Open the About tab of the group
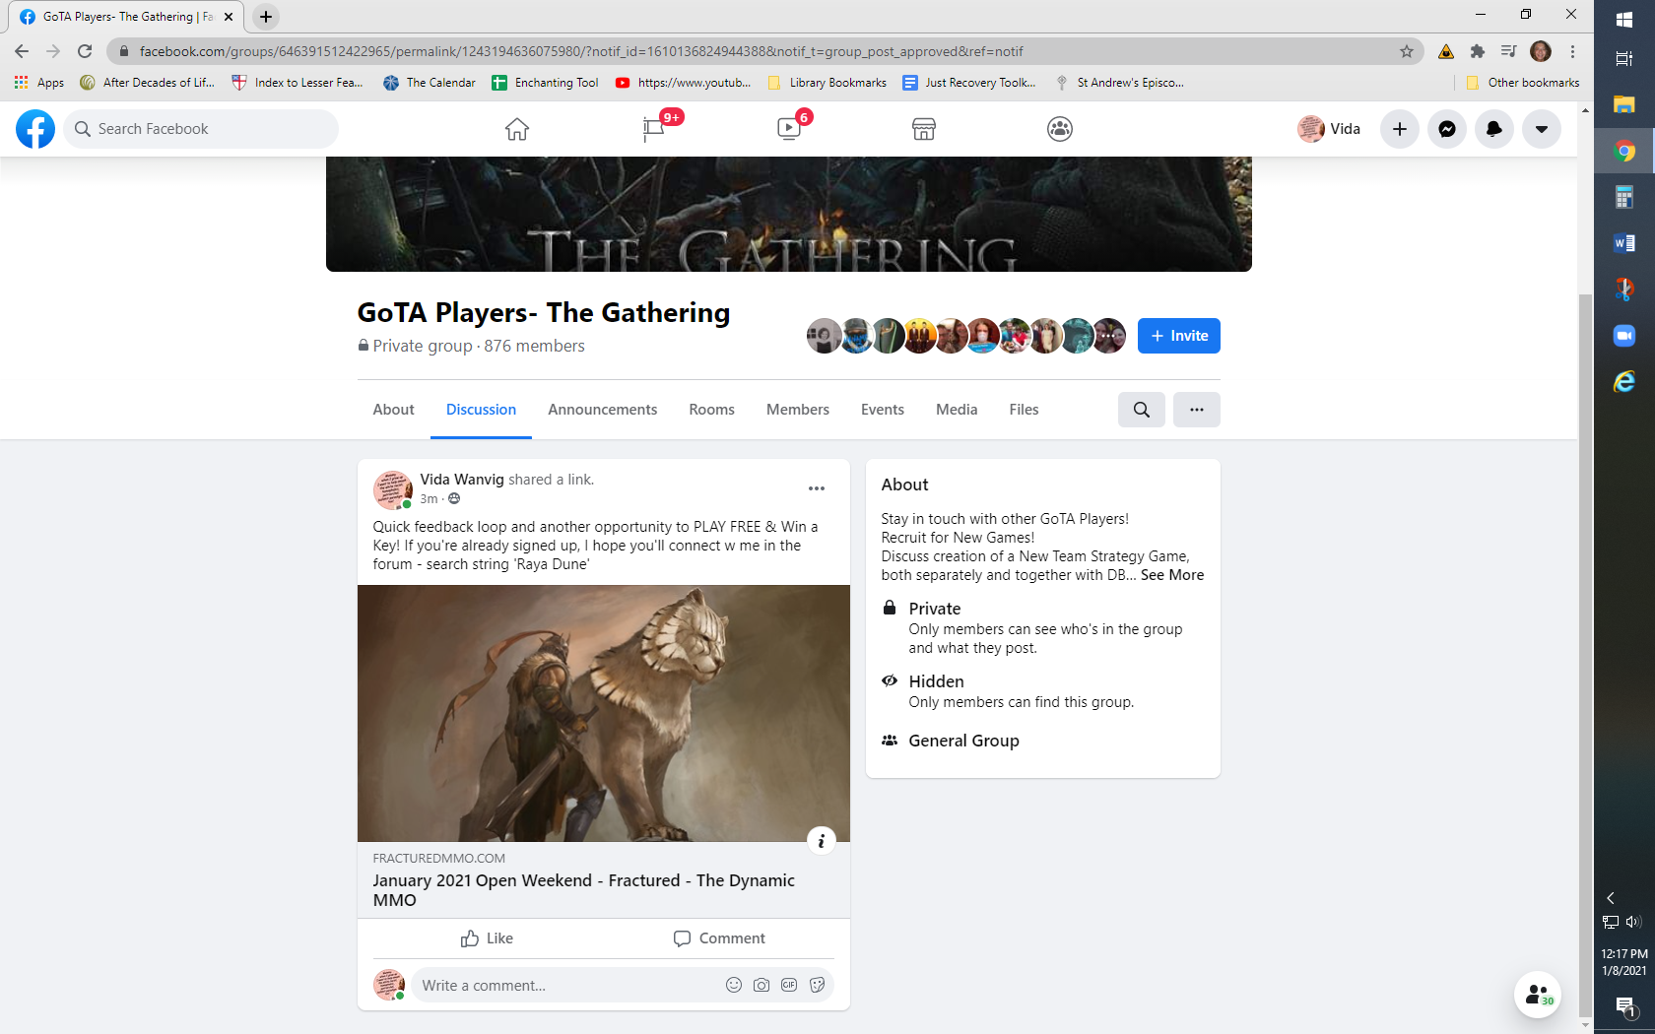This screenshot has height=1034, width=1655. (x=393, y=410)
